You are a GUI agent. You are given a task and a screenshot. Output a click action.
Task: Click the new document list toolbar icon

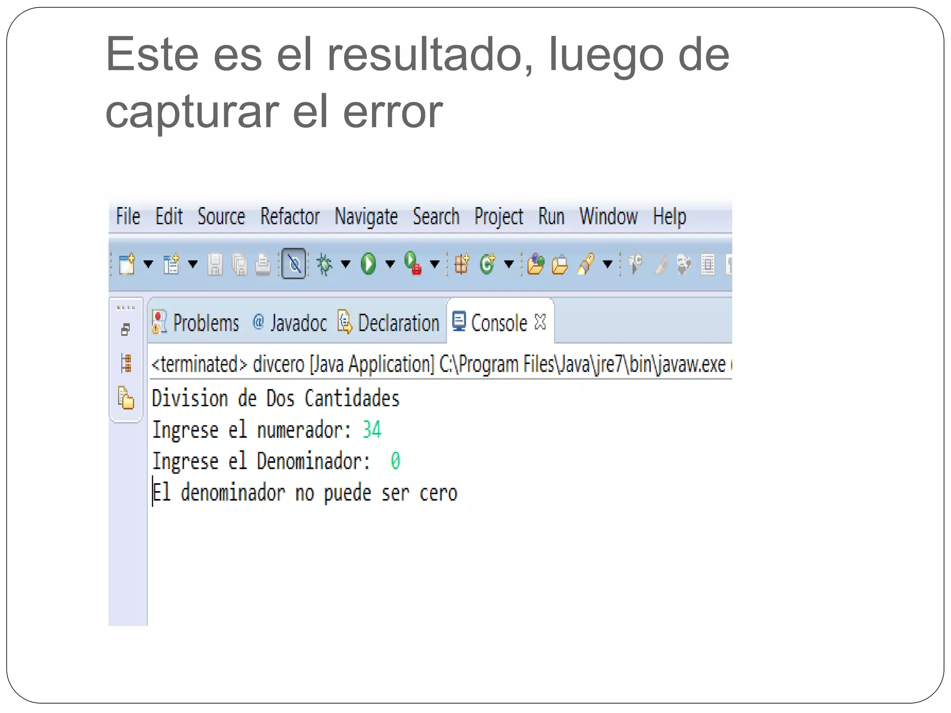click(x=171, y=265)
